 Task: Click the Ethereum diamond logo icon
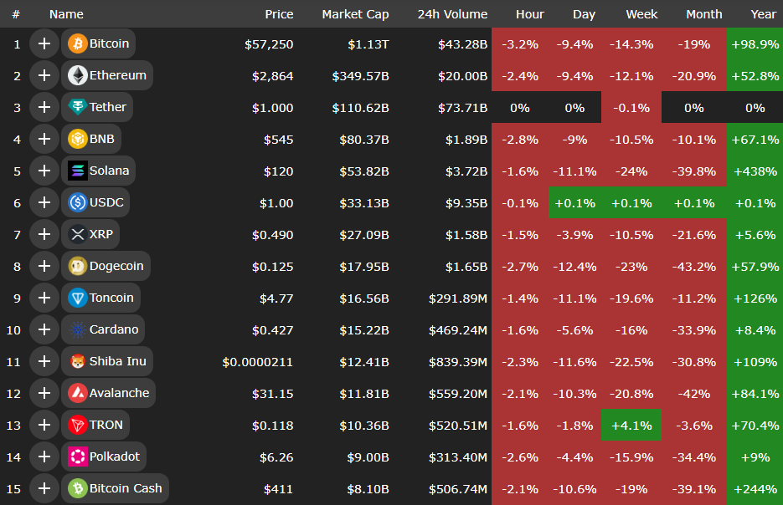pyautogui.click(x=78, y=75)
